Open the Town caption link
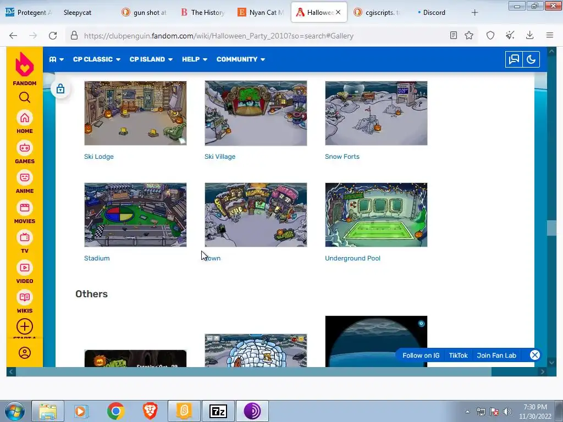The width and height of the screenshot is (563, 422). tap(213, 258)
